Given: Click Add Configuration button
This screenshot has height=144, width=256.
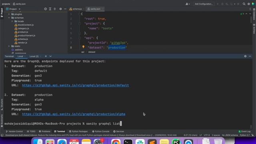Looking at the screenshot, I should pos(204,4).
